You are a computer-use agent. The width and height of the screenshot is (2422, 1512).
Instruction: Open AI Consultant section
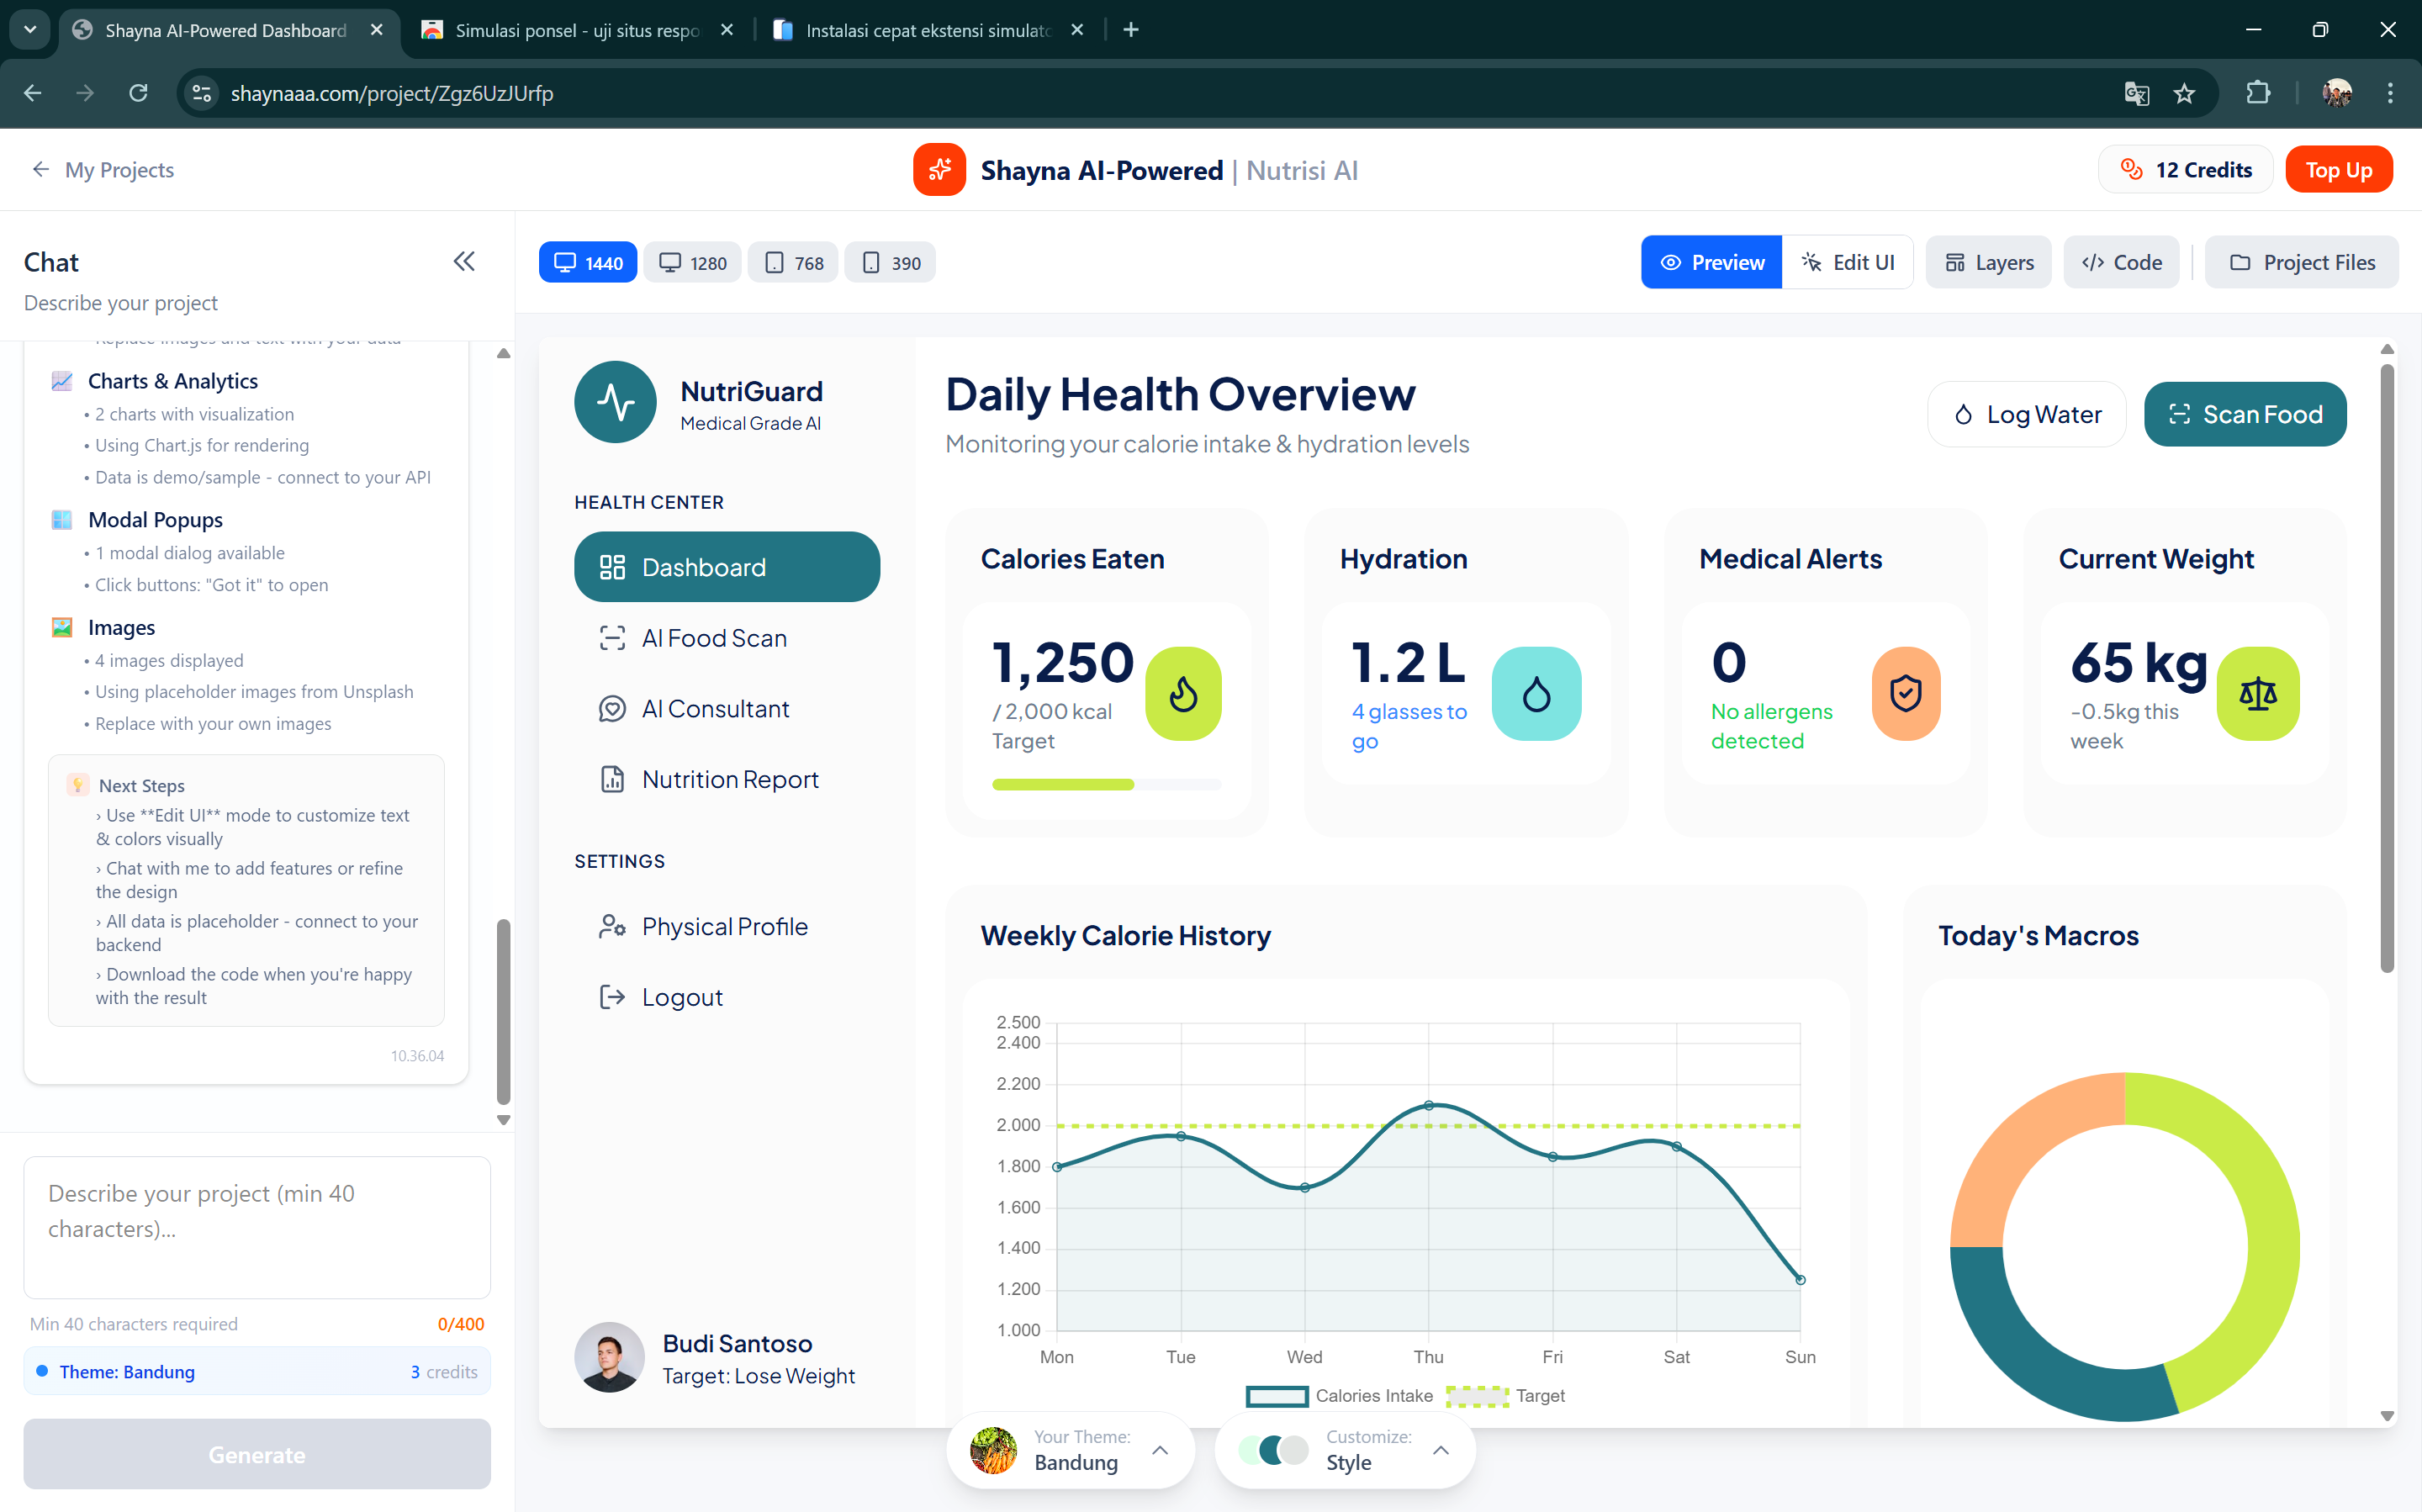tap(716, 708)
